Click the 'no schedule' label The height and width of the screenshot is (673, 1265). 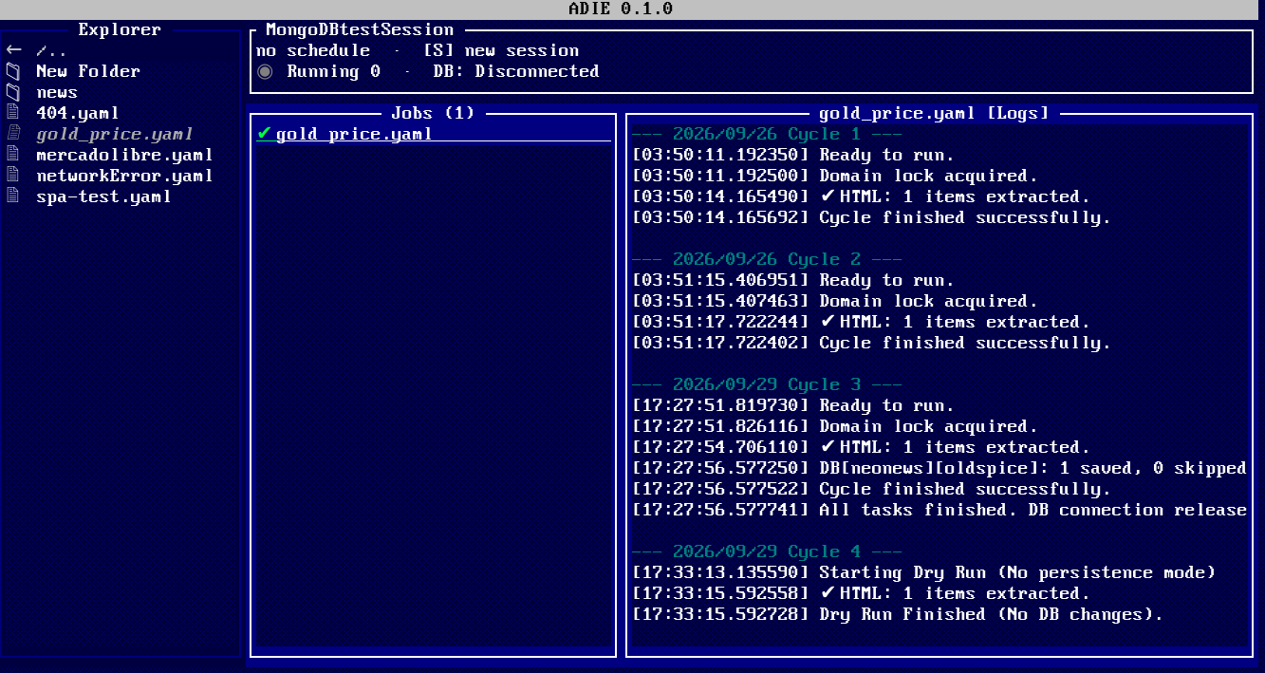pyautogui.click(x=313, y=50)
